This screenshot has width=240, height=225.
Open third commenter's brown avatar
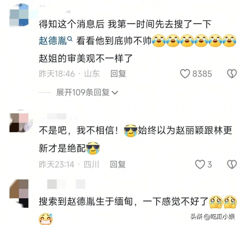19,193
